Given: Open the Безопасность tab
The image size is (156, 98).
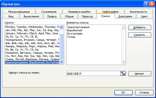Looking at the screenshot, I should pos(139,12).
